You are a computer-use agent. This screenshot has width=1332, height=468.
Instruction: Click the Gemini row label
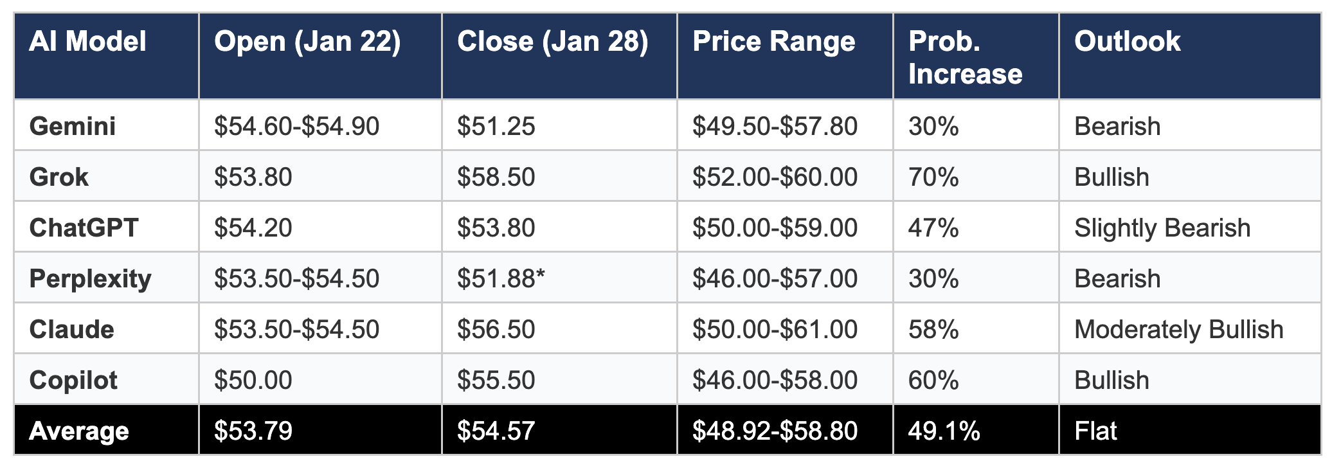pos(73,126)
